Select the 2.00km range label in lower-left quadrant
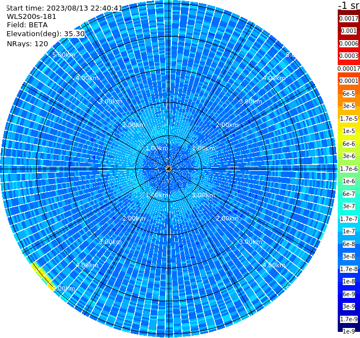Viewport: 360px width, 338px height. (134, 218)
